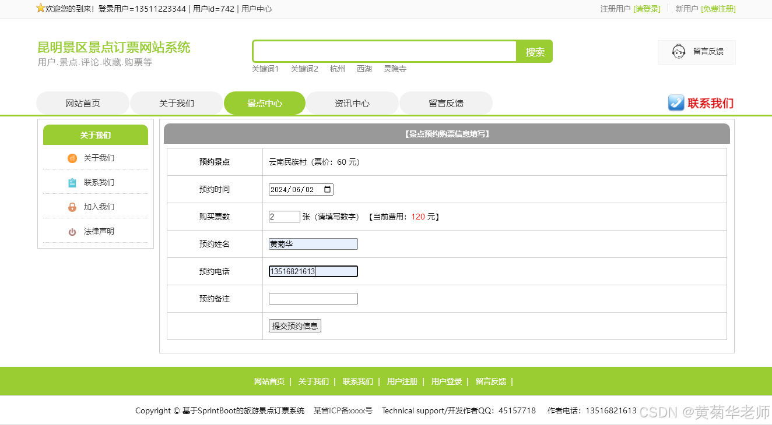Viewport: 772px width, 425px height.
Task: Switch to the 网站首页 navigation tab
Action: point(82,102)
